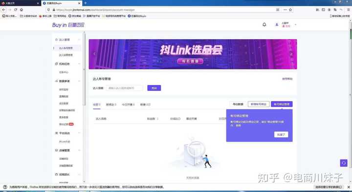Screen dimensions: 352x192
Task: Show previous banner with left arrow
Action: tap(94, 54)
